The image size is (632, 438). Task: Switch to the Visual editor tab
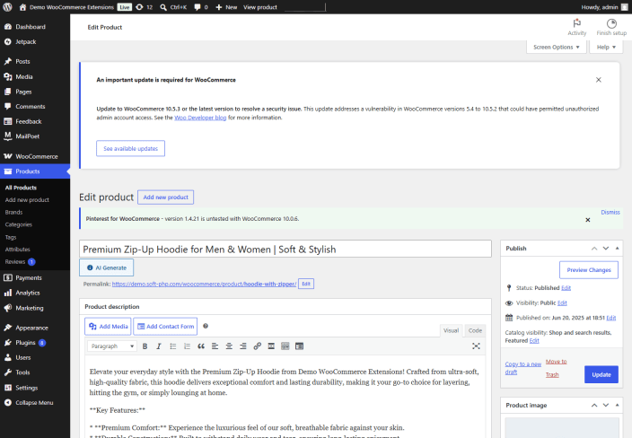(x=451, y=330)
